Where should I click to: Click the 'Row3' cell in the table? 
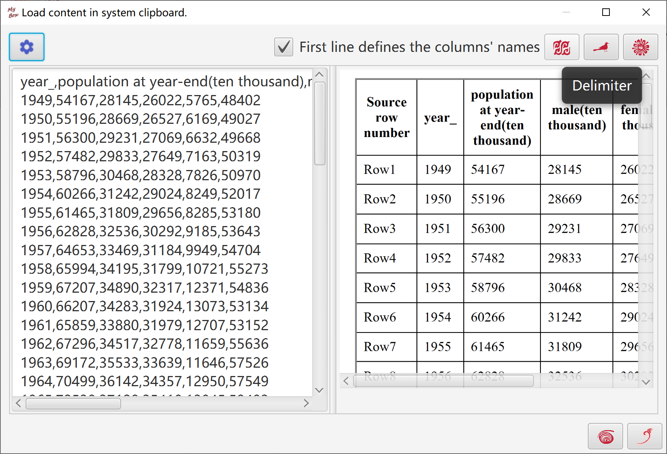click(386, 229)
